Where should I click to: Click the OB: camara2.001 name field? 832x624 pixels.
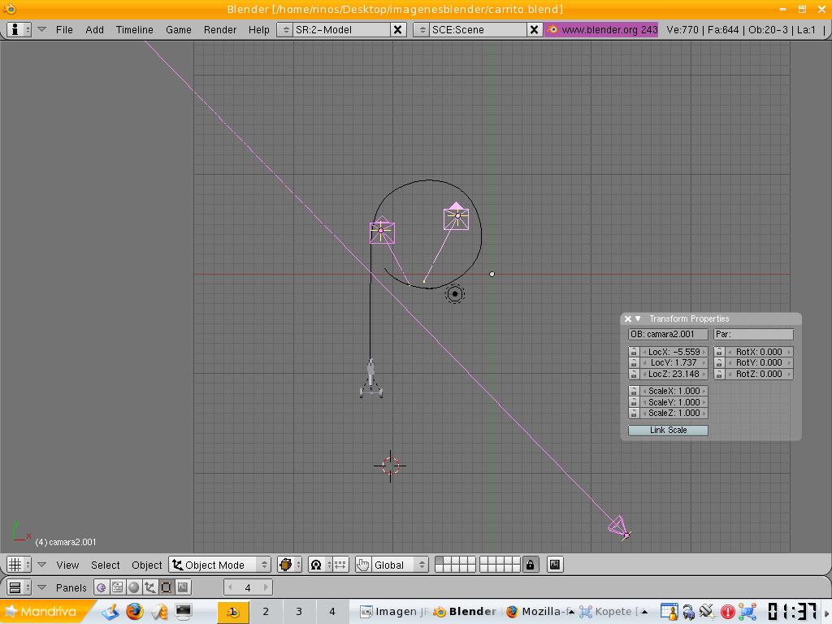coord(668,334)
